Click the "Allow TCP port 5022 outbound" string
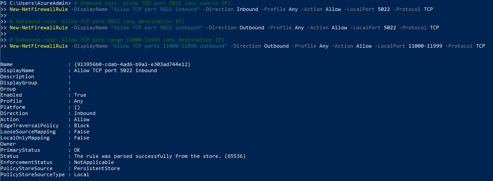 [156, 28]
